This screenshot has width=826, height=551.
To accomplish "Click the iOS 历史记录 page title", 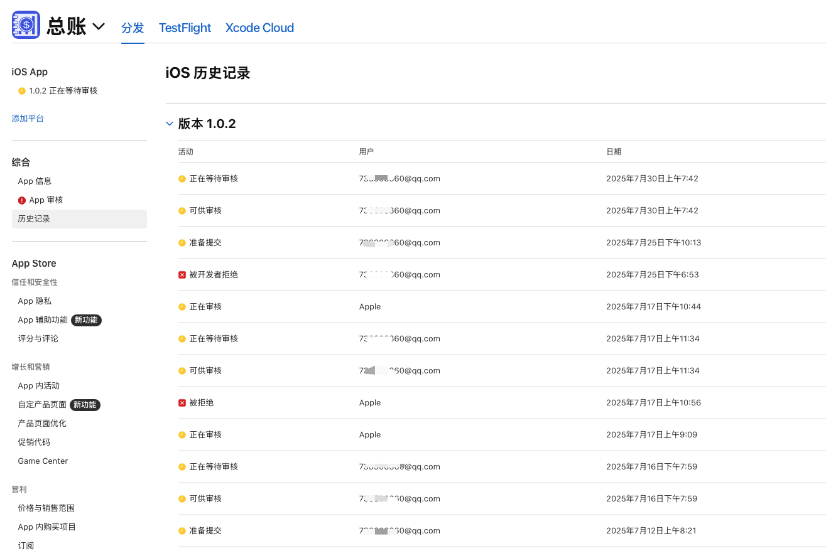I will click(208, 73).
